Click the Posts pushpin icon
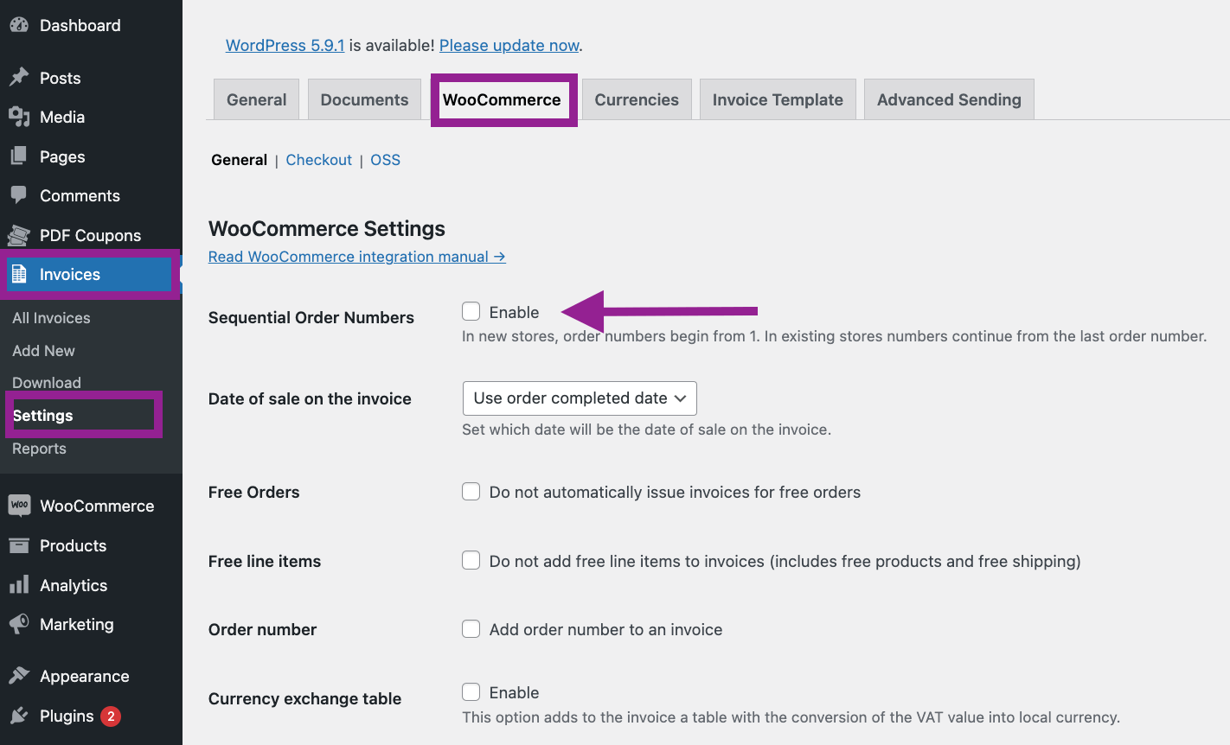1230x745 pixels. click(19, 78)
